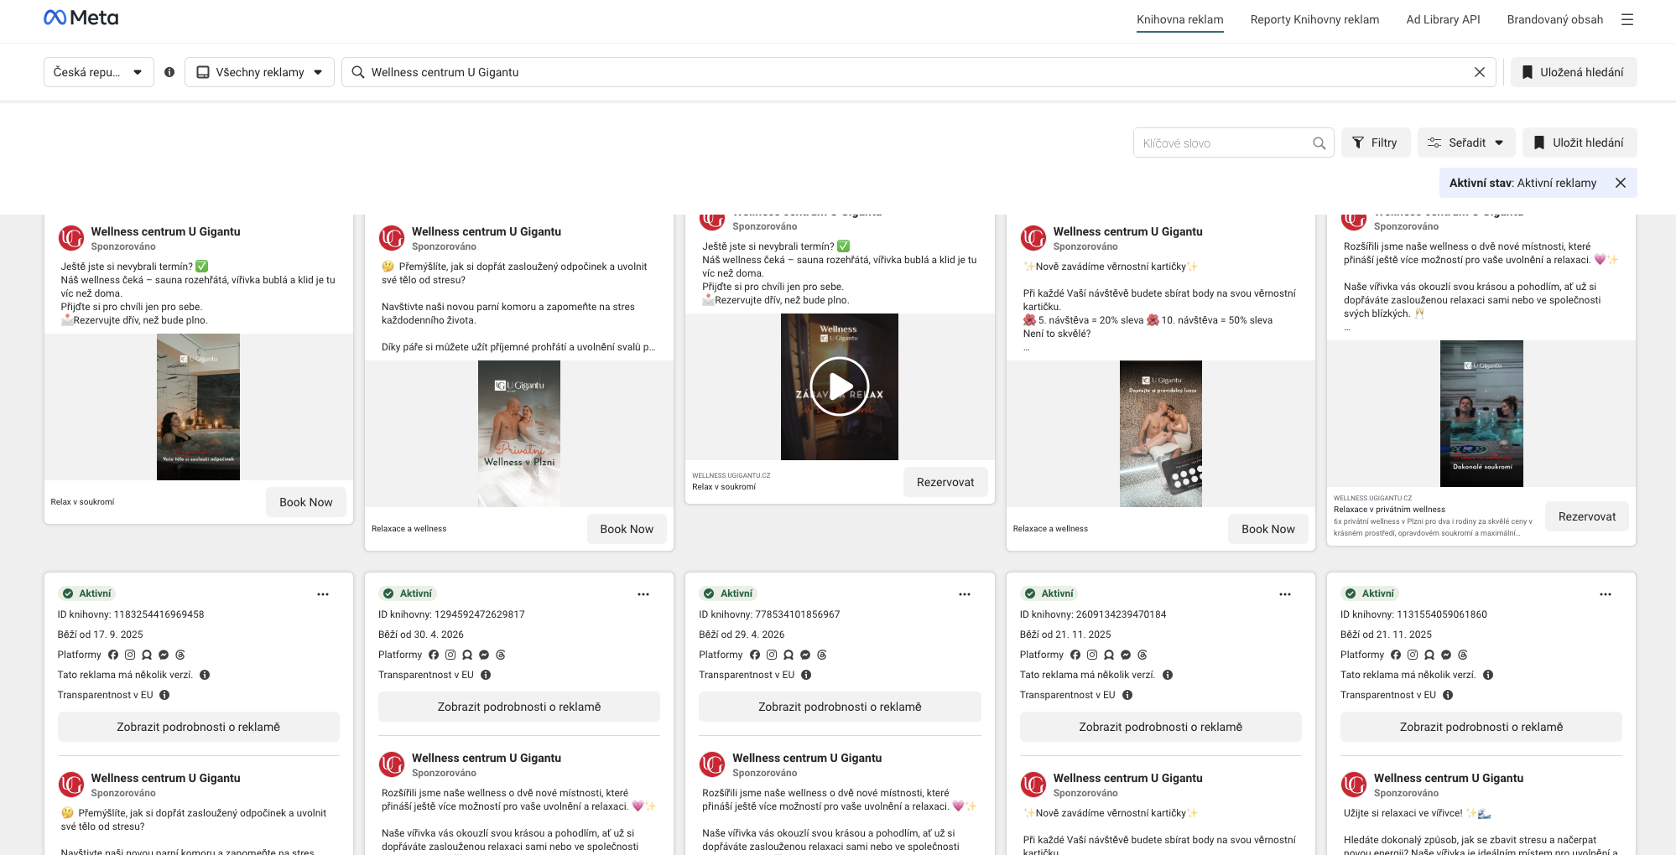The height and width of the screenshot is (855, 1676).
Task: Click multiple-versions info icon for ad 1131554059061860
Action: 1488,675
